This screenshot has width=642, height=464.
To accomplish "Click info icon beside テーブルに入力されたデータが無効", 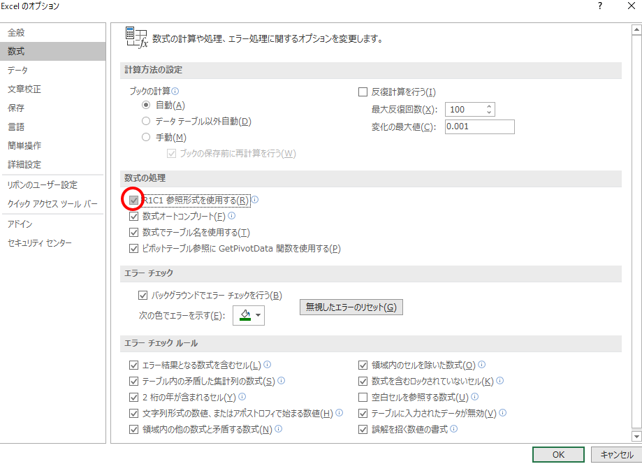I will [503, 412].
